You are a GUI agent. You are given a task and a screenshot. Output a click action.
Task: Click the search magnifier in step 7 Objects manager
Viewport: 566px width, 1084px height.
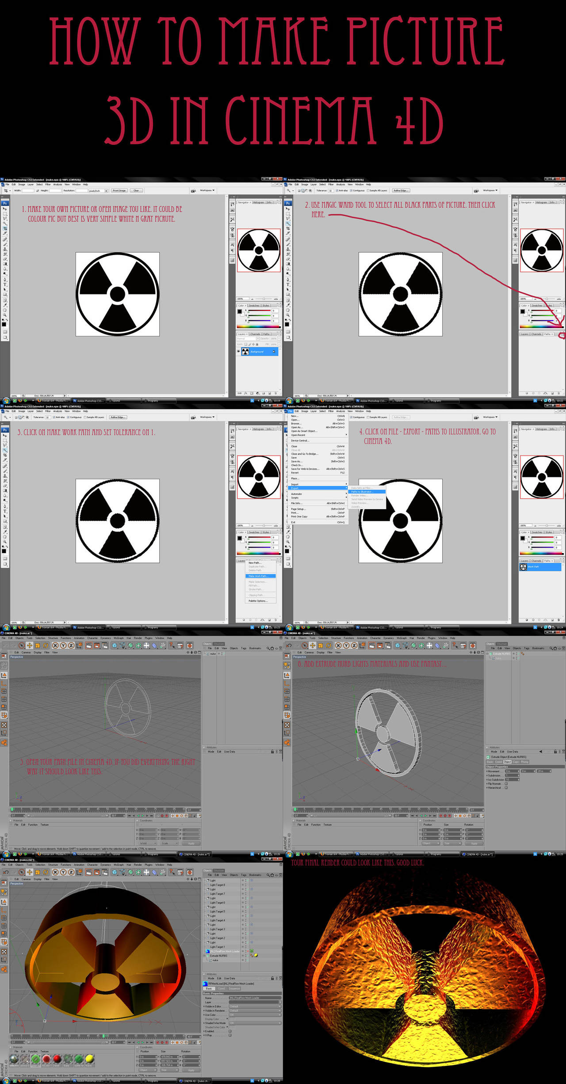[268, 875]
